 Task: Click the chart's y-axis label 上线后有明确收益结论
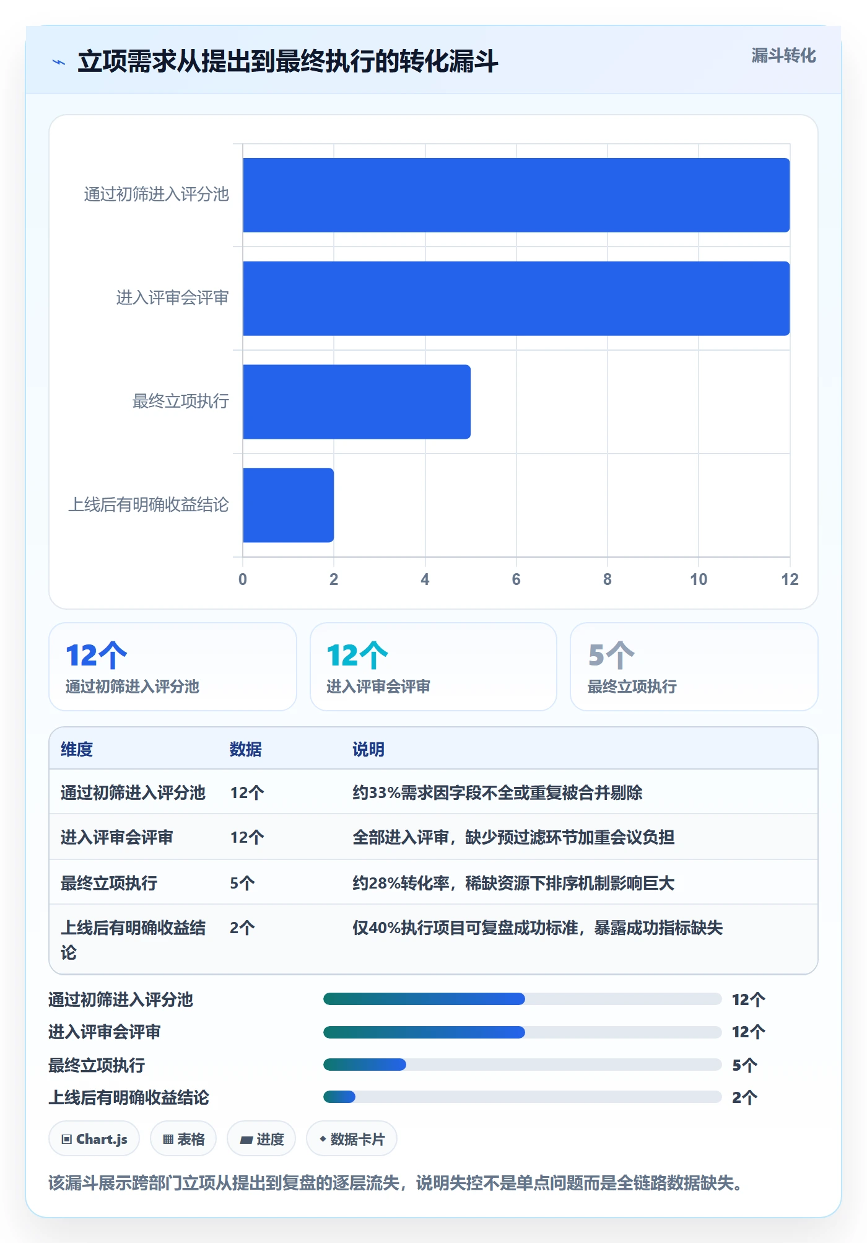[149, 505]
